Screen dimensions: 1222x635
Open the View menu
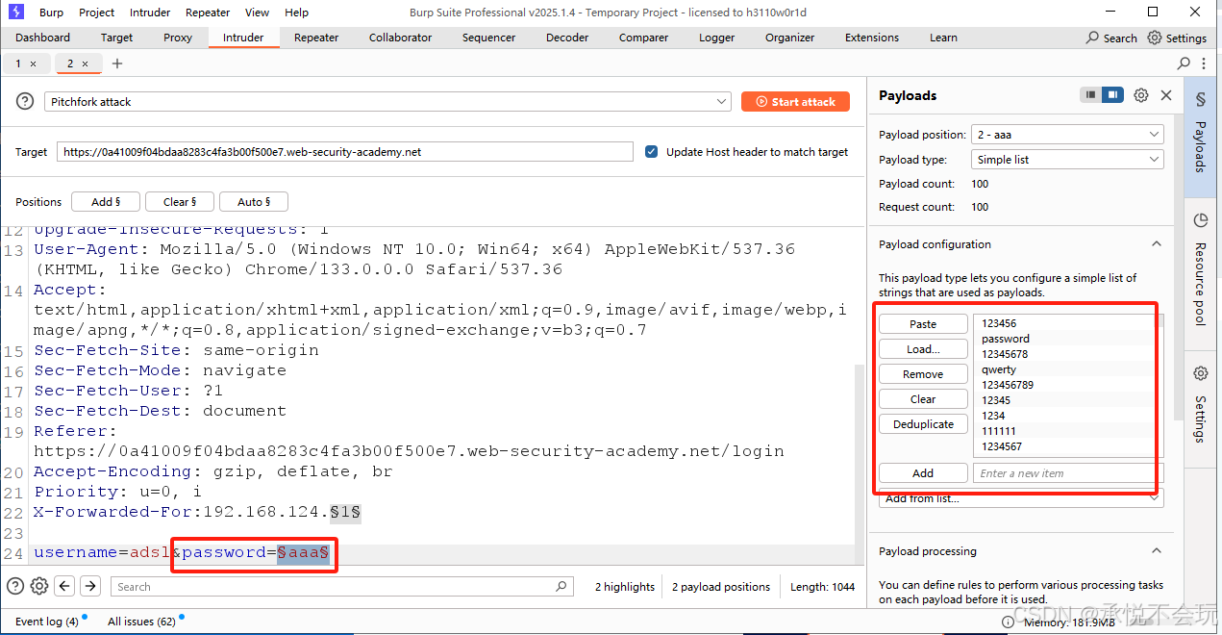point(258,13)
